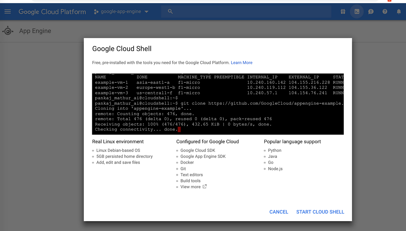Click the Text editors list item
This screenshot has height=231, width=406.
(192, 175)
